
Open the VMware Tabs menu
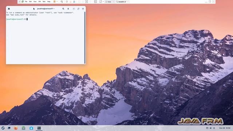pos(44,1)
